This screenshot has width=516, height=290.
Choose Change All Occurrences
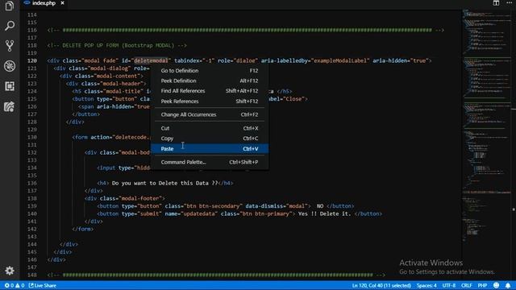tap(210, 114)
